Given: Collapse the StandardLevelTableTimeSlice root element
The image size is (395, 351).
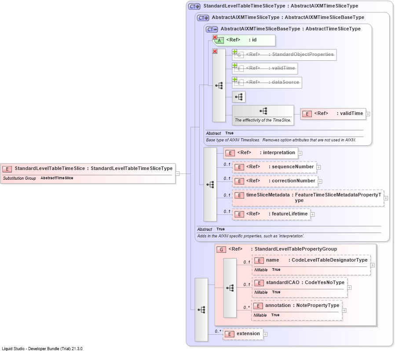Looking at the screenshot, I should 178,174.
